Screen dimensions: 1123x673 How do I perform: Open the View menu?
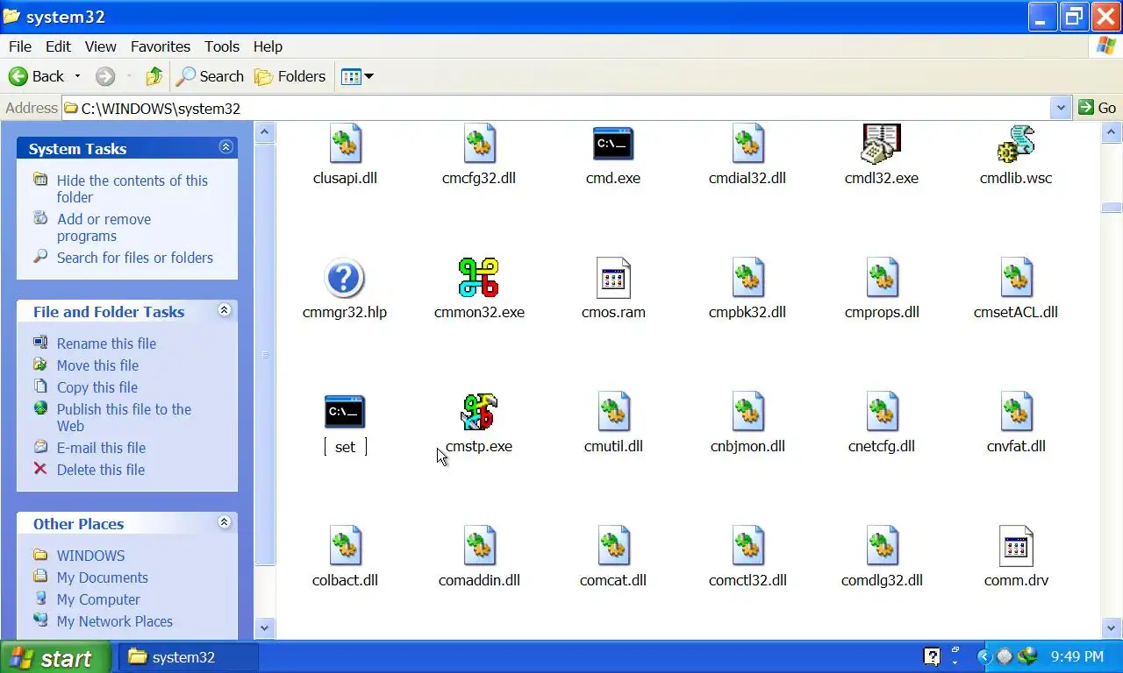(101, 46)
